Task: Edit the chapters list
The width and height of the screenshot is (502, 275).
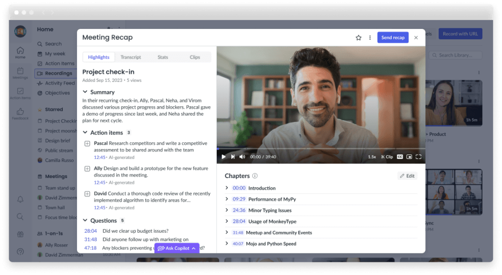Action: (407, 176)
